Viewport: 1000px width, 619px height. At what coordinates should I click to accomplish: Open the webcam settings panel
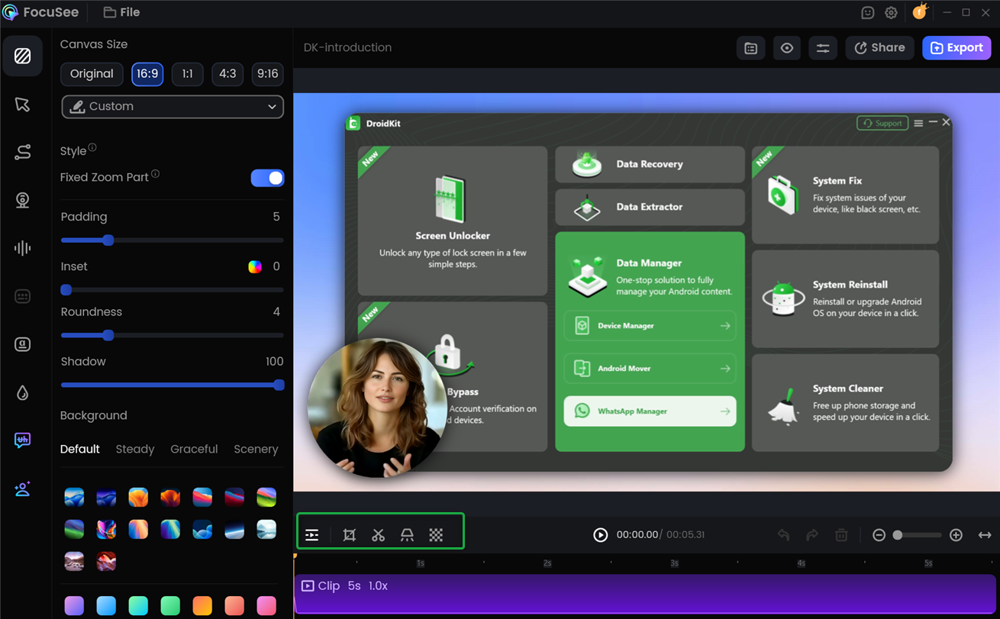pos(23,200)
